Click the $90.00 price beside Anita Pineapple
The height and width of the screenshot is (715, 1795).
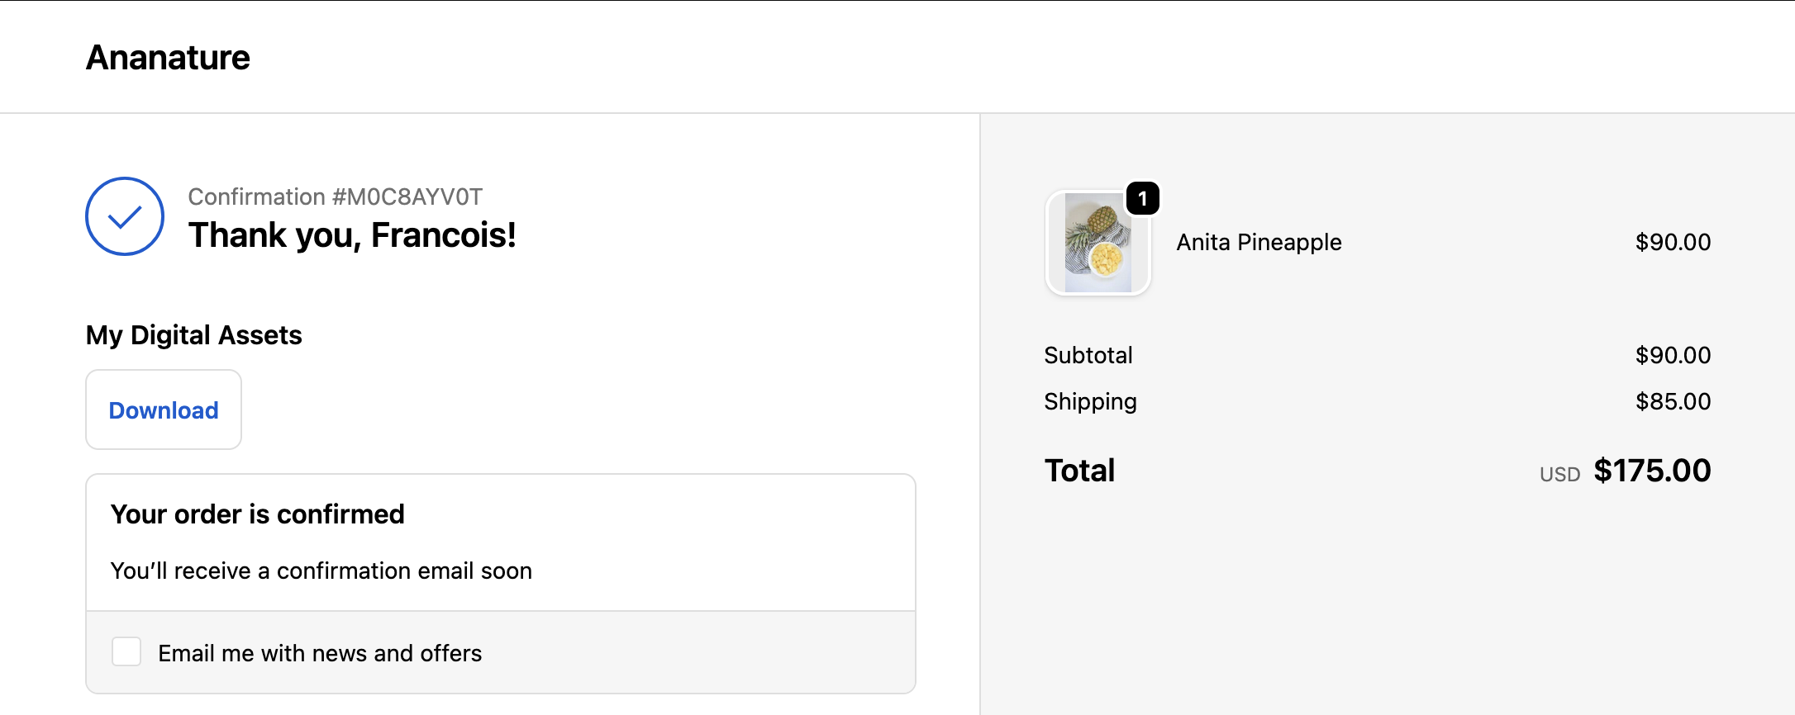tap(1672, 242)
